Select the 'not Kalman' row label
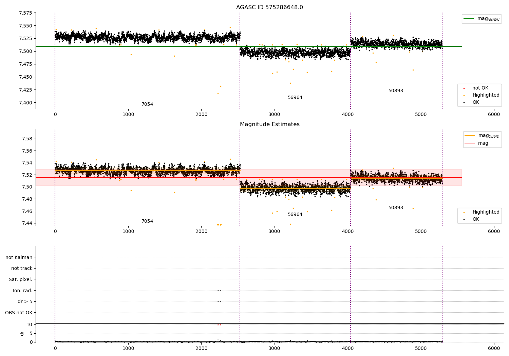 (x=19, y=257)
